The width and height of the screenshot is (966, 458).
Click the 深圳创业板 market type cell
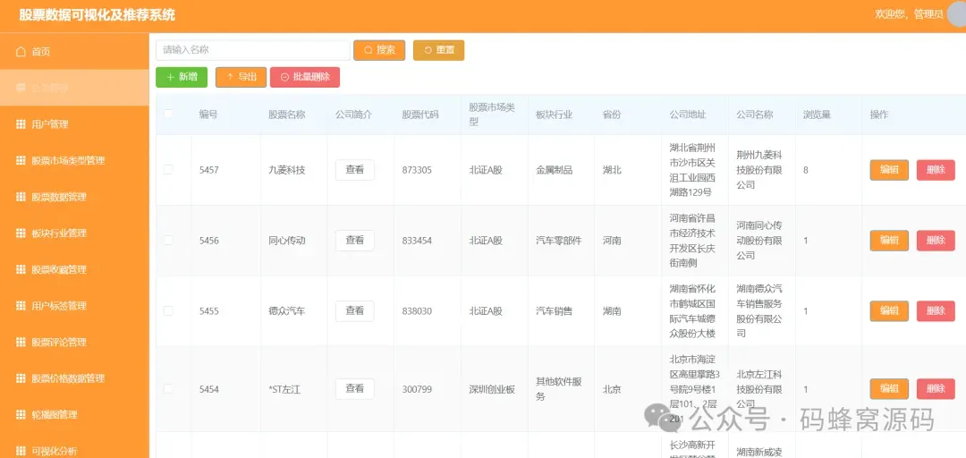click(492, 389)
